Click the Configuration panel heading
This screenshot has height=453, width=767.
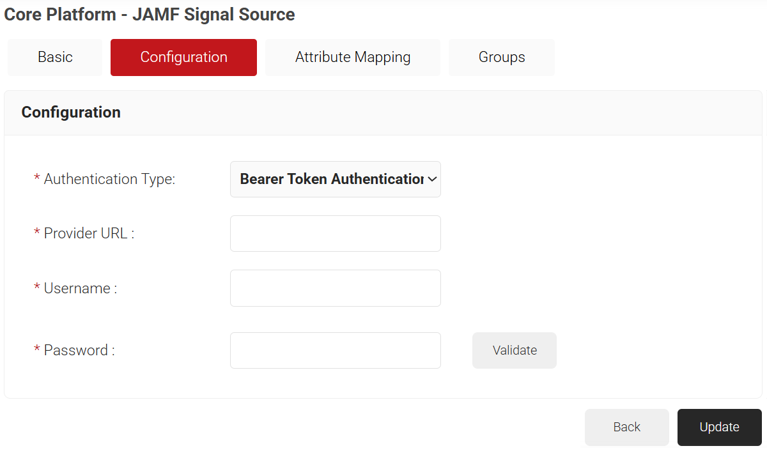coord(71,112)
